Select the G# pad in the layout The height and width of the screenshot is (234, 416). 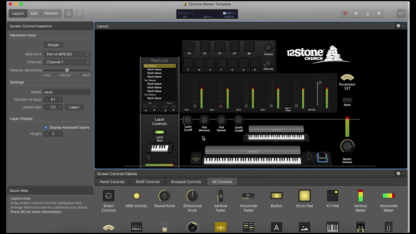click(235, 46)
